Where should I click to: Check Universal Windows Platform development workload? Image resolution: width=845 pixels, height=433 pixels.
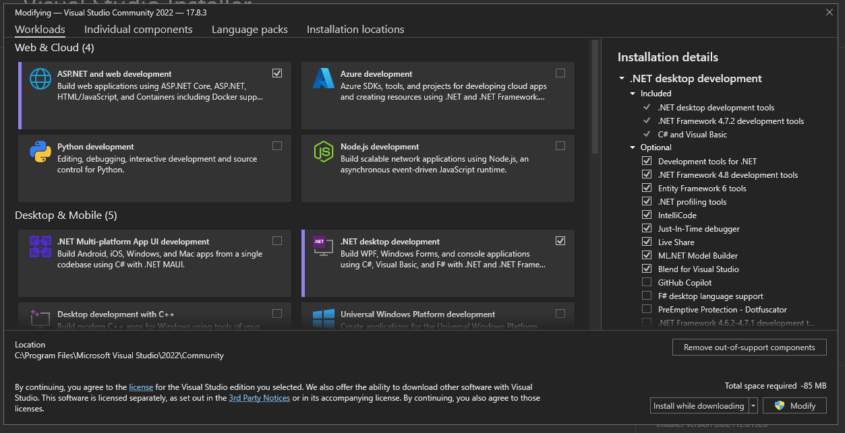560,313
